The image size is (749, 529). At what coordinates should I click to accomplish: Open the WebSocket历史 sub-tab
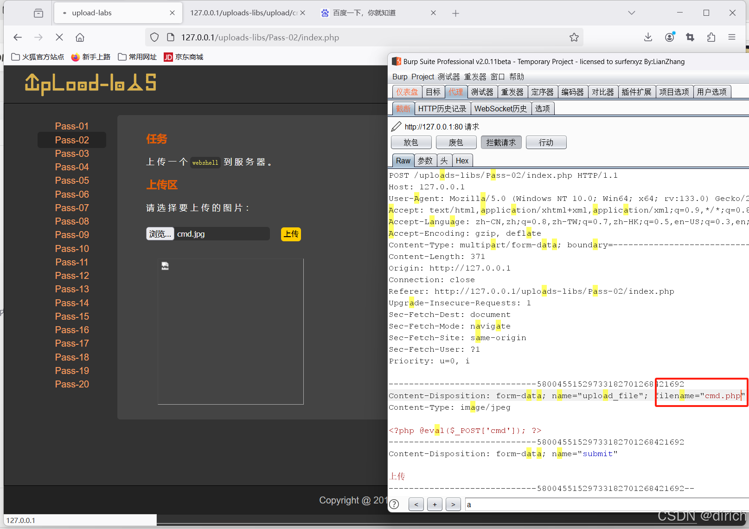[500, 109]
